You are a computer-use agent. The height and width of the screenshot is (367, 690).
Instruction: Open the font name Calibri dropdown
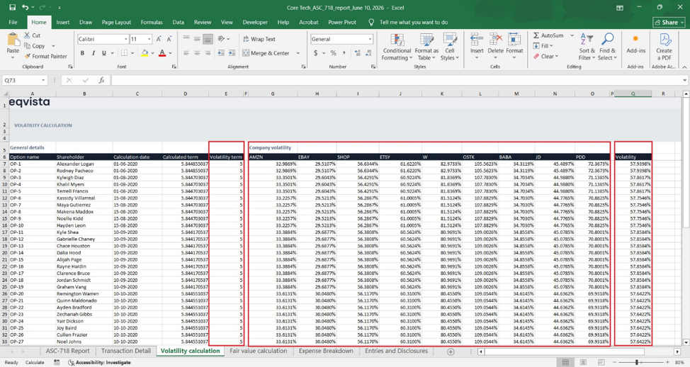tap(126, 39)
